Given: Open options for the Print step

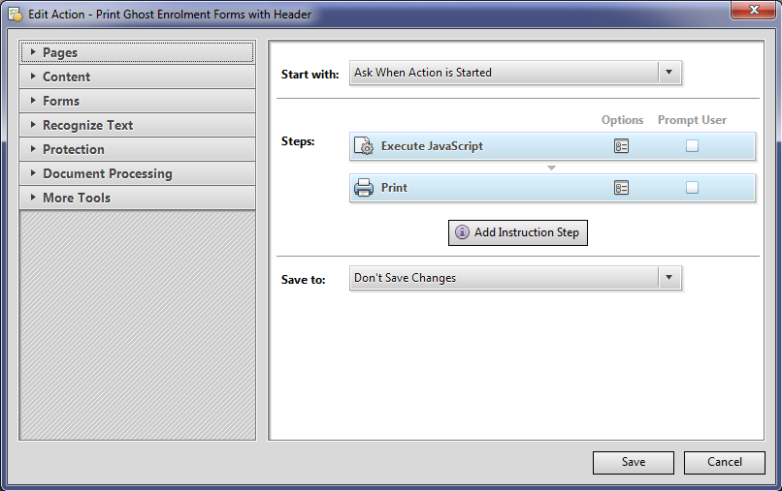Looking at the screenshot, I should (621, 188).
